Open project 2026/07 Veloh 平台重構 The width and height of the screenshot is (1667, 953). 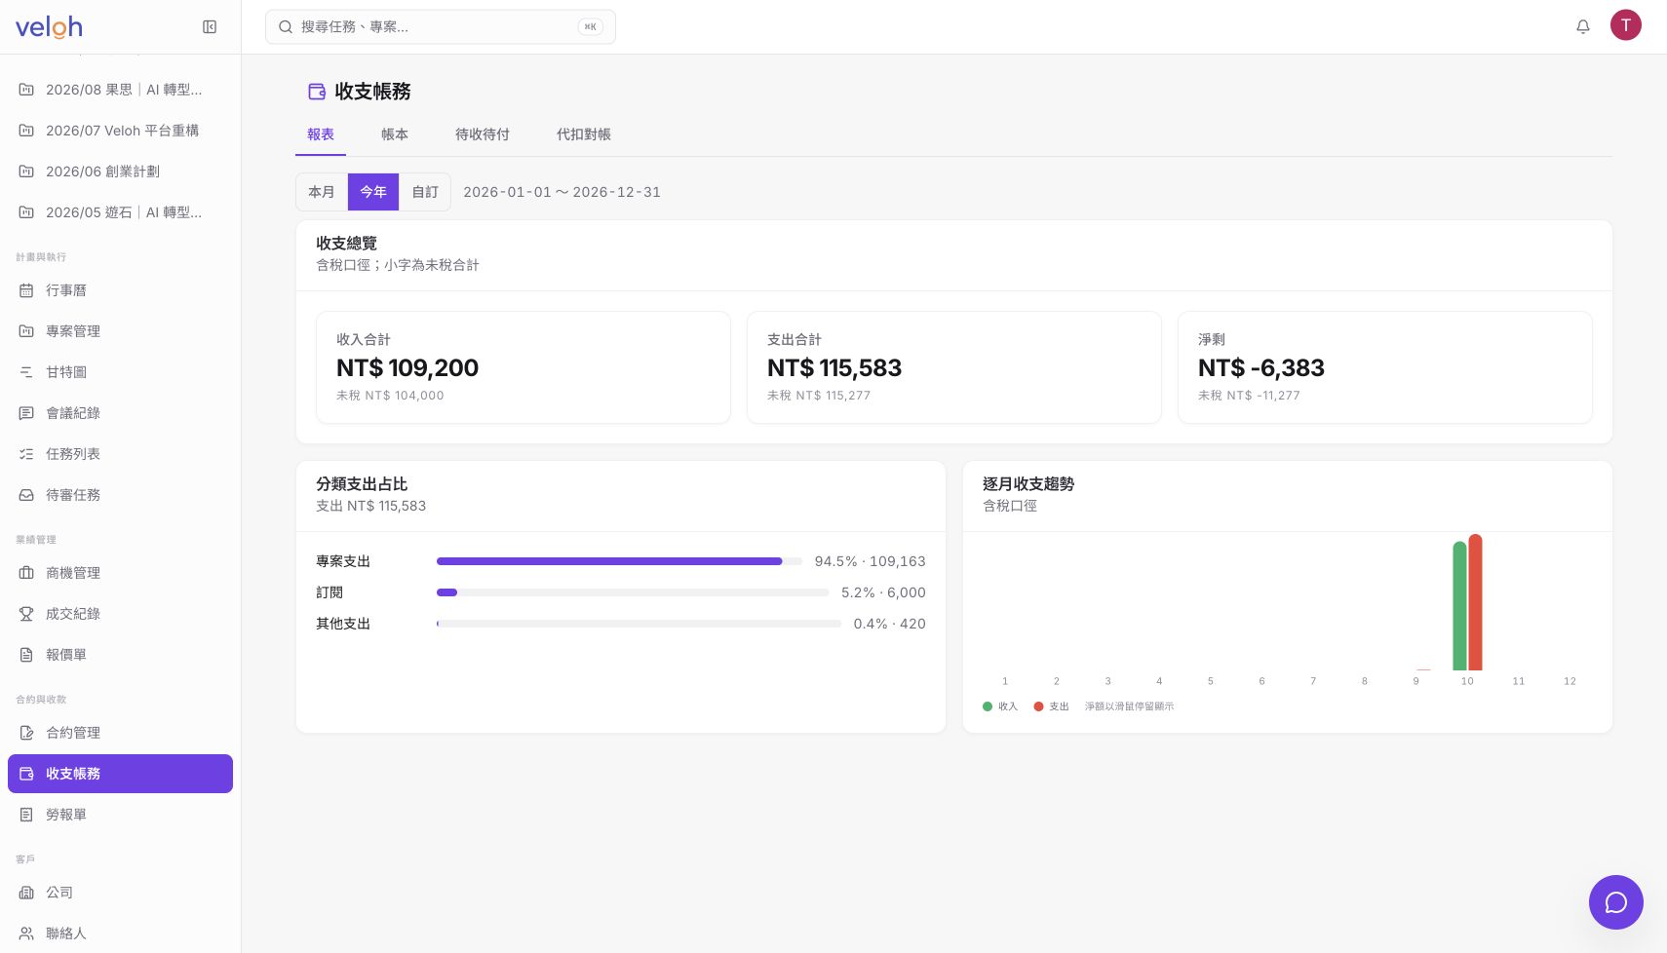(x=120, y=131)
